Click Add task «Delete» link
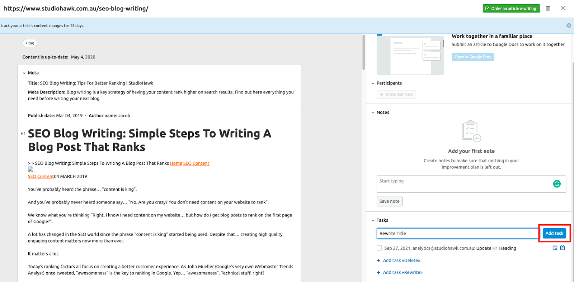 point(398,261)
